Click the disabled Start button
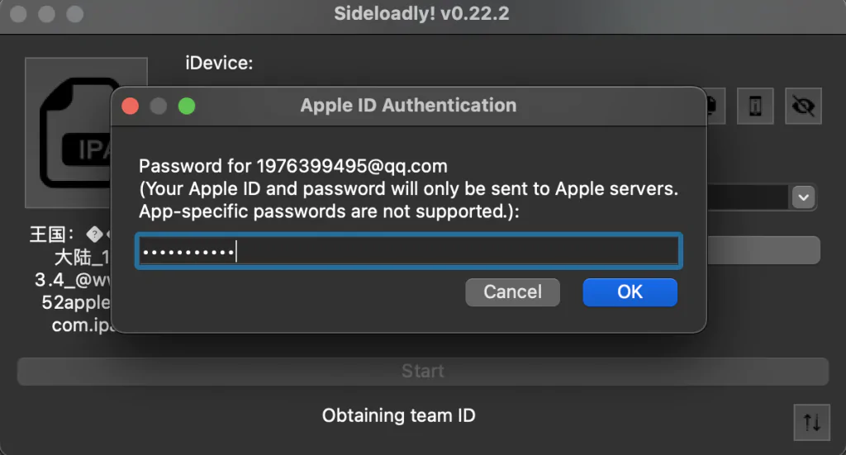 coord(423,371)
